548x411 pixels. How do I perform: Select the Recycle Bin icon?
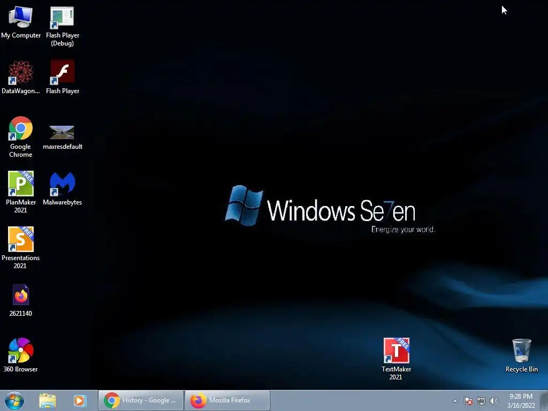(x=521, y=355)
